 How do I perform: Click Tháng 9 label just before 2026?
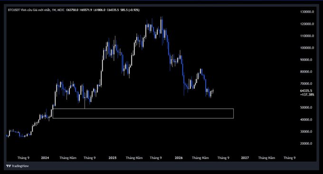click(156, 158)
